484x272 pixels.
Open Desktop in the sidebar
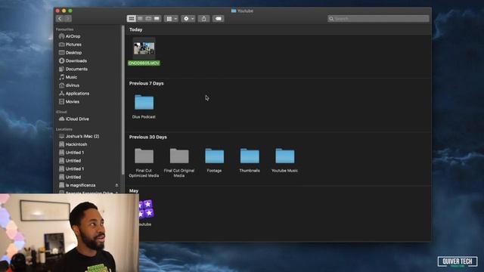point(70,53)
